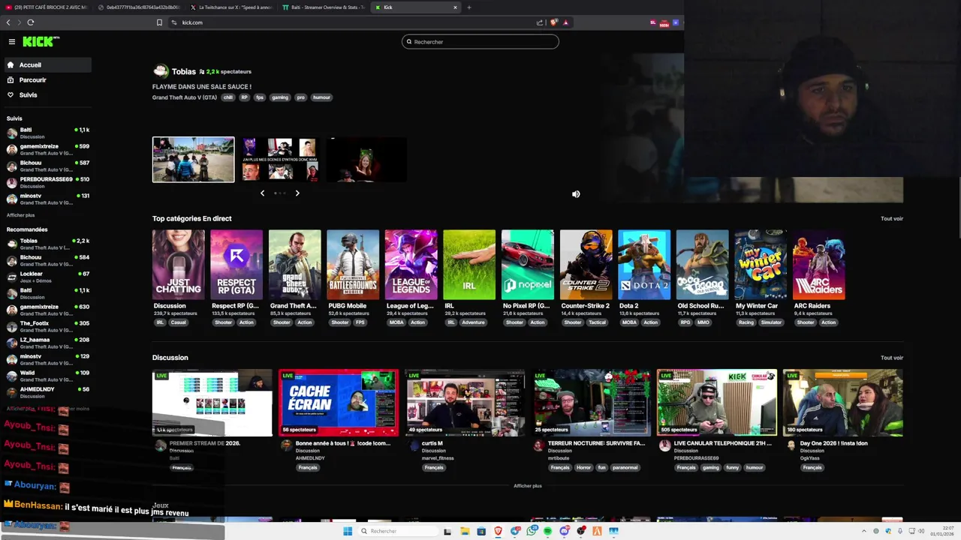
Task: Open Parcourir in the sidebar
Action: (x=48, y=80)
